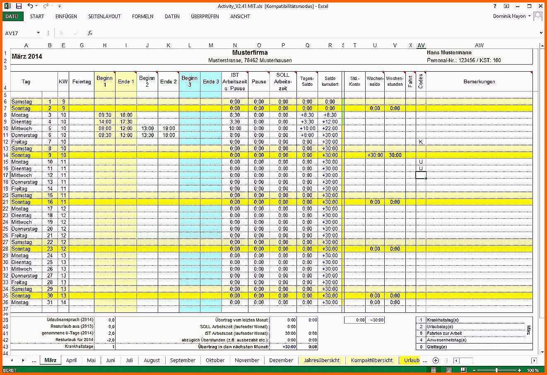Open the Kompaktübersicht sheet
The image size is (547, 375).
coord(372,360)
